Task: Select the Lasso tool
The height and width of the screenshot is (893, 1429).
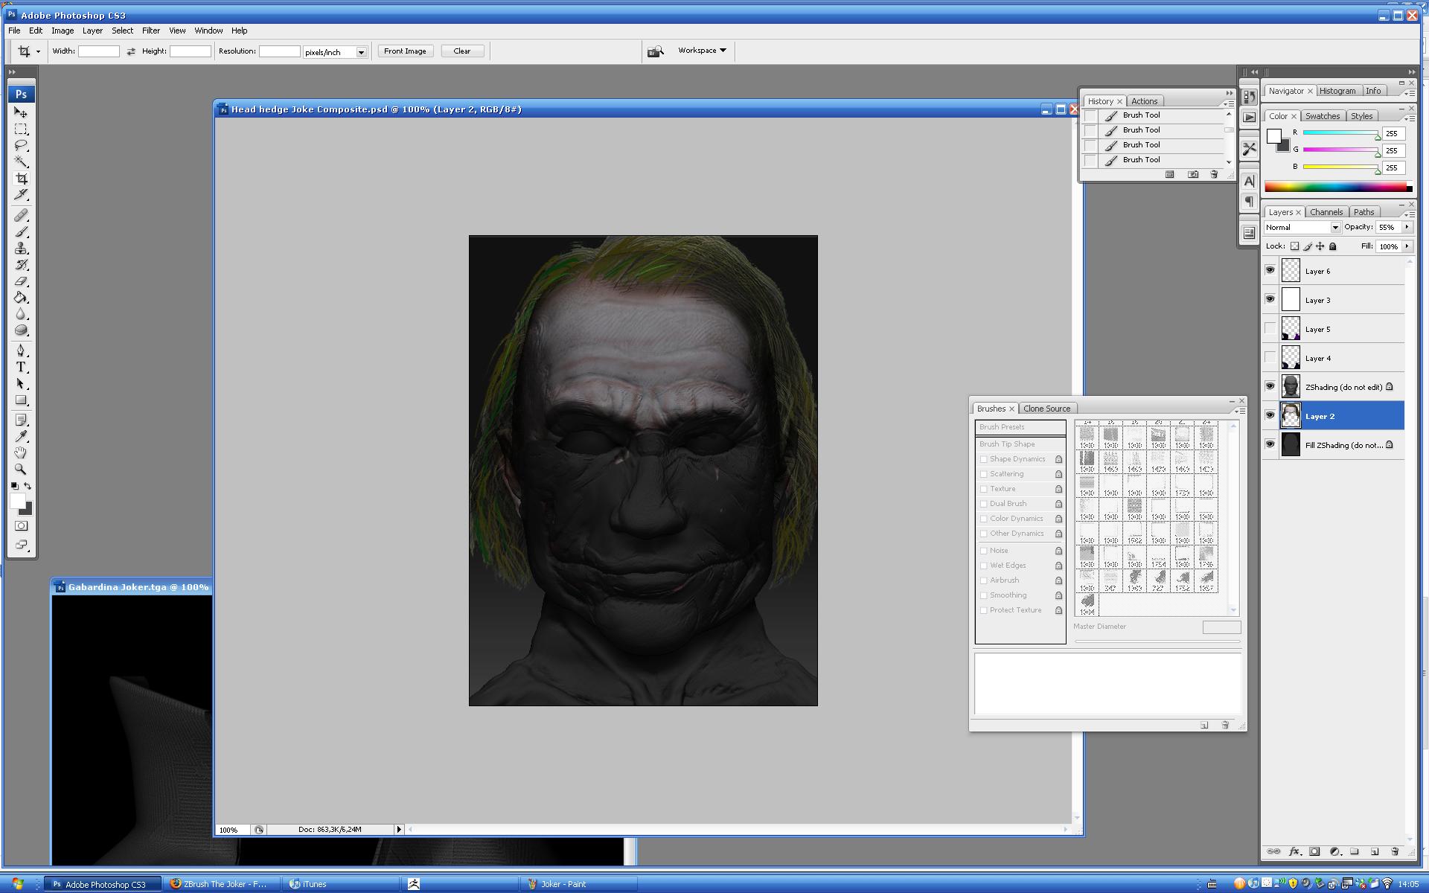Action: pyautogui.click(x=21, y=145)
